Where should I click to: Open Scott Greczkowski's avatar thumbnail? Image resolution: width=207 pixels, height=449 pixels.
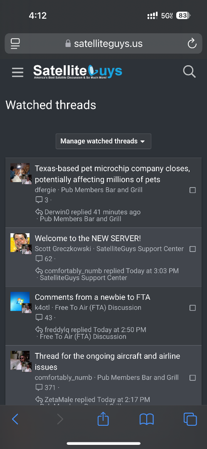click(20, 242)
